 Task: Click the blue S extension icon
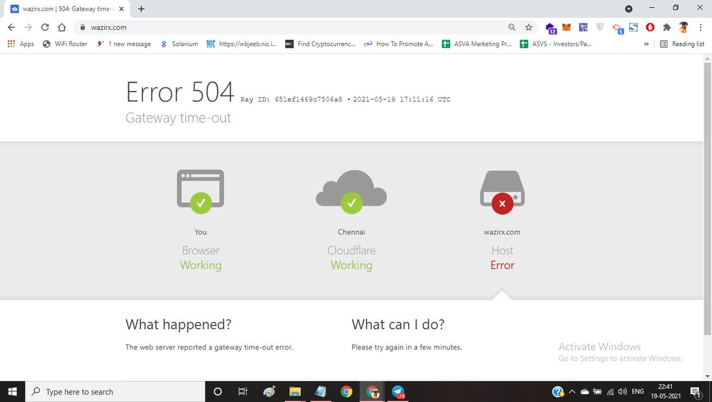[x=634, y=27]
